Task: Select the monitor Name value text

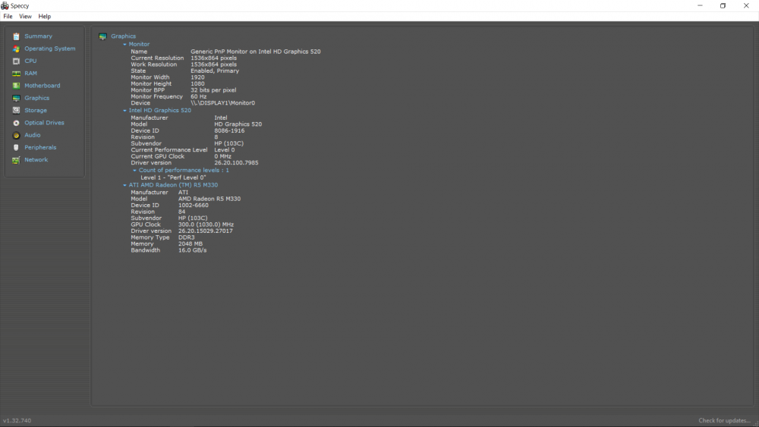Action: [x=256, y=52]
